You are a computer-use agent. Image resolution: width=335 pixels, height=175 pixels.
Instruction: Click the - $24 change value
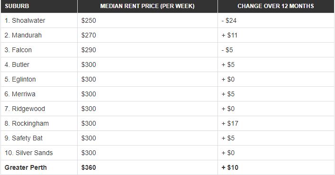[x=229, y=20]
